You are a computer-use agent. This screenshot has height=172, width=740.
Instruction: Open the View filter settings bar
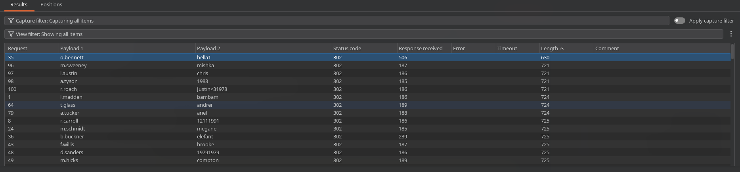364,34
